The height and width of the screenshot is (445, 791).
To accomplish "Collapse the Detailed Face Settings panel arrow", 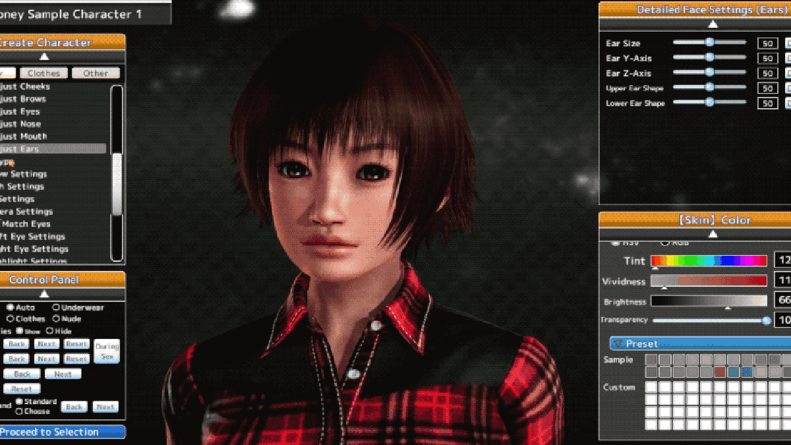I will click(713, 24).
